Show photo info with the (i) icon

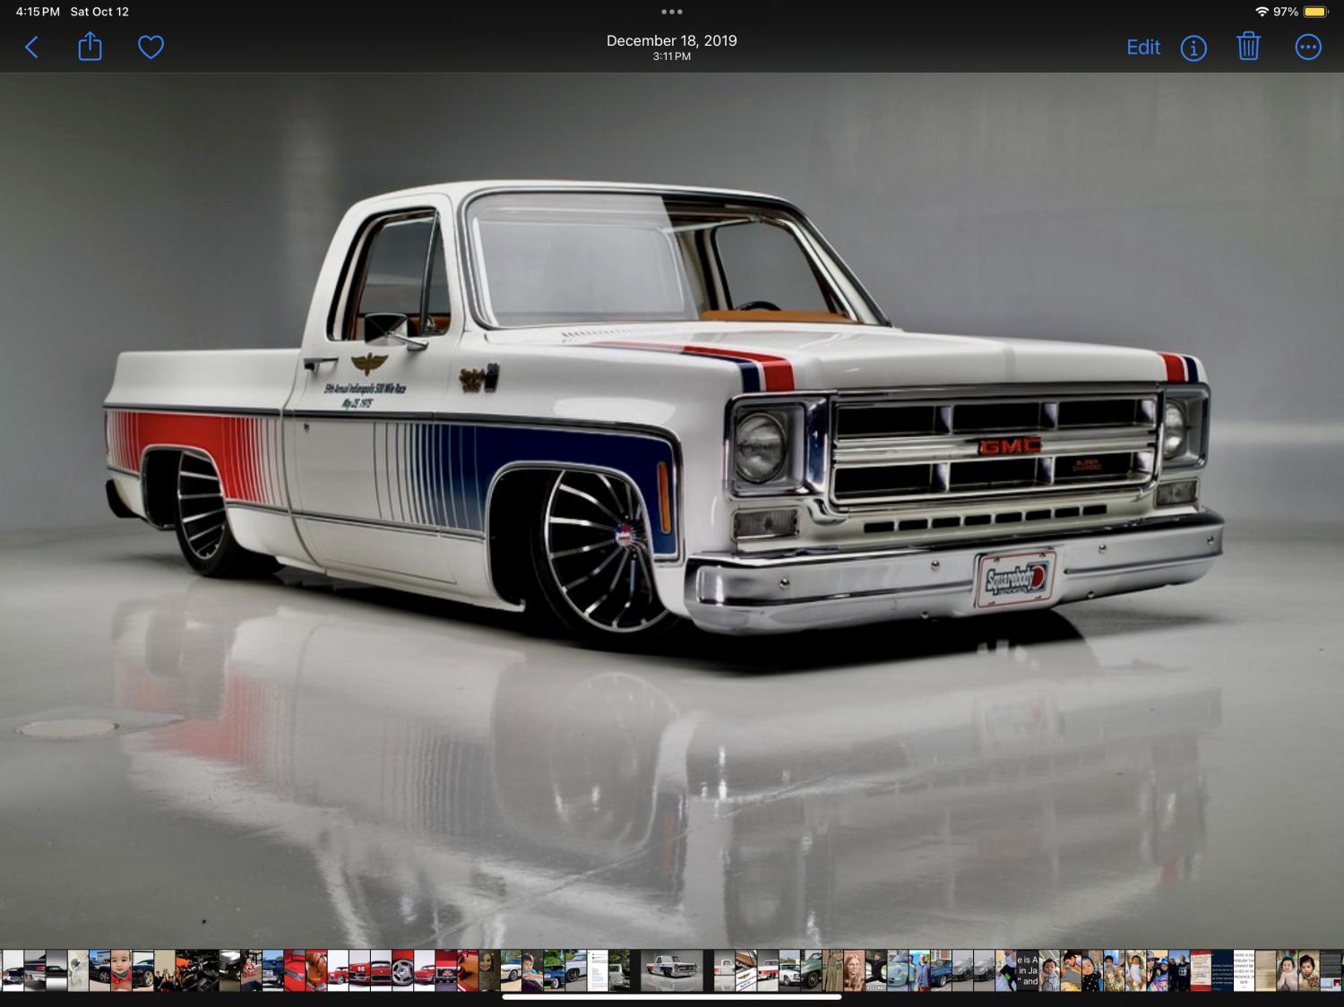pos(1193,47)
